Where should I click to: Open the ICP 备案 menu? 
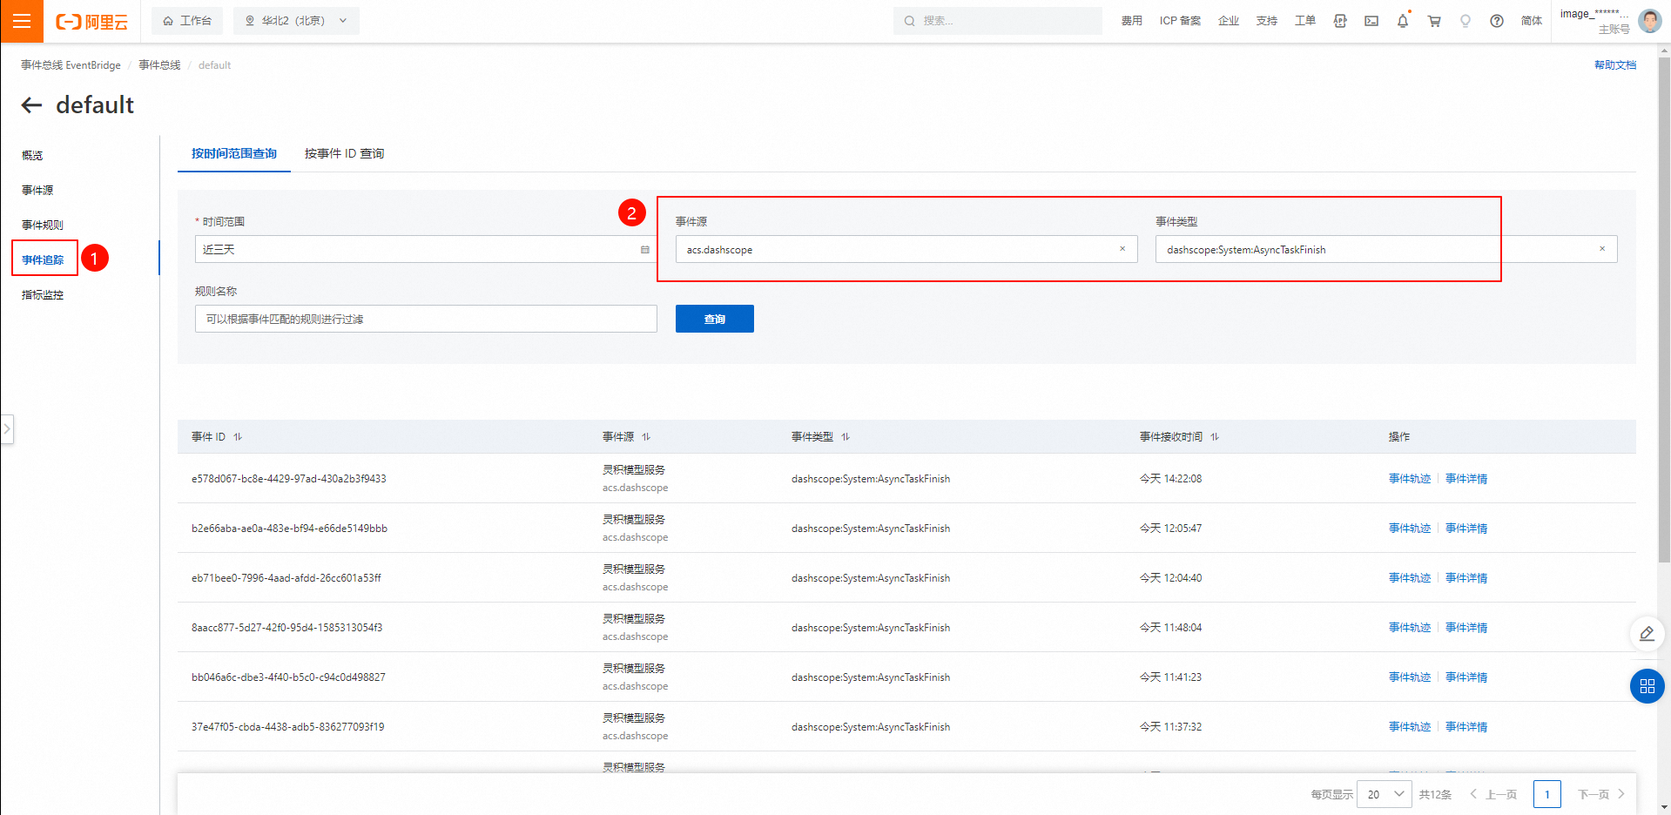point(1180,21)
